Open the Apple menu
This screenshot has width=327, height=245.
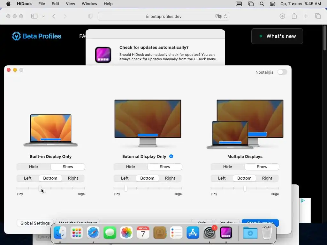pos(8,4)
